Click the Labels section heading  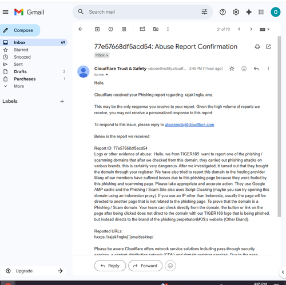10,101
